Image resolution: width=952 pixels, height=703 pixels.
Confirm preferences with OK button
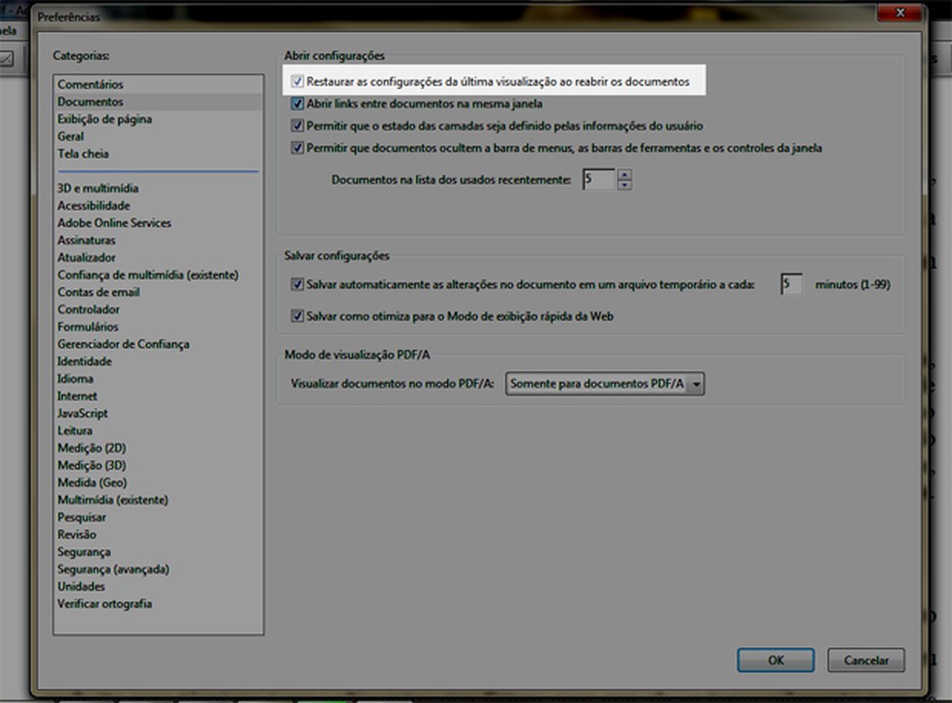pyautogui.click(x=776, y=659)
